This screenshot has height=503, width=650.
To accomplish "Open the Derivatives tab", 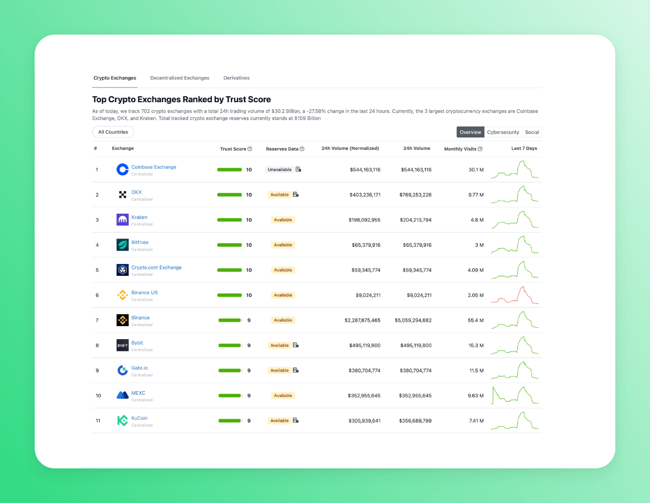I will (x=236, y=78).
